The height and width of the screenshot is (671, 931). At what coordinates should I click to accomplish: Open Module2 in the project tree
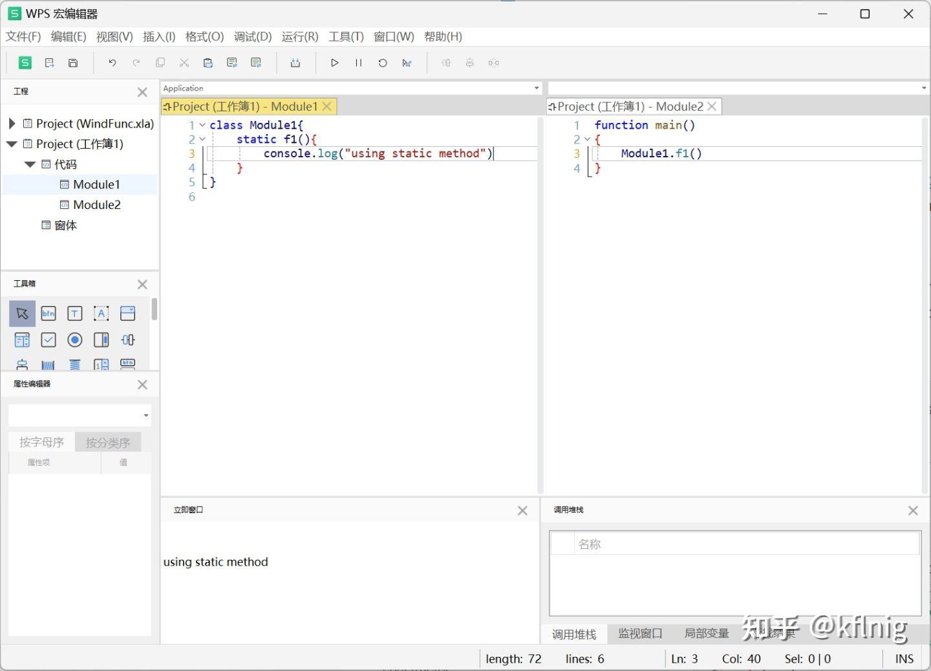(96, 204)
